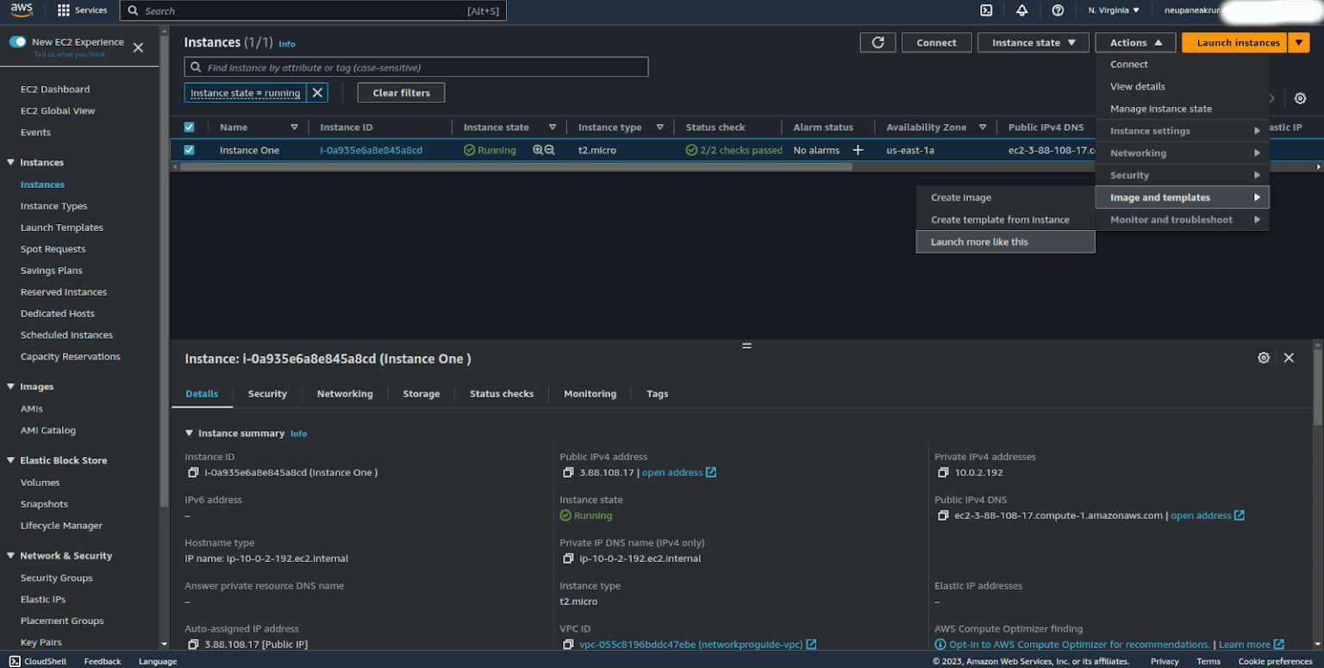The height and width of the screenshot is (668, 1324).
Task: Select Launch more like this
Action: coord(979,242)
